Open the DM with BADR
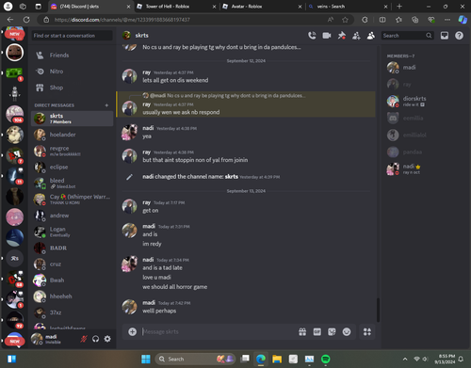471x368 pixels. (73, 248)
